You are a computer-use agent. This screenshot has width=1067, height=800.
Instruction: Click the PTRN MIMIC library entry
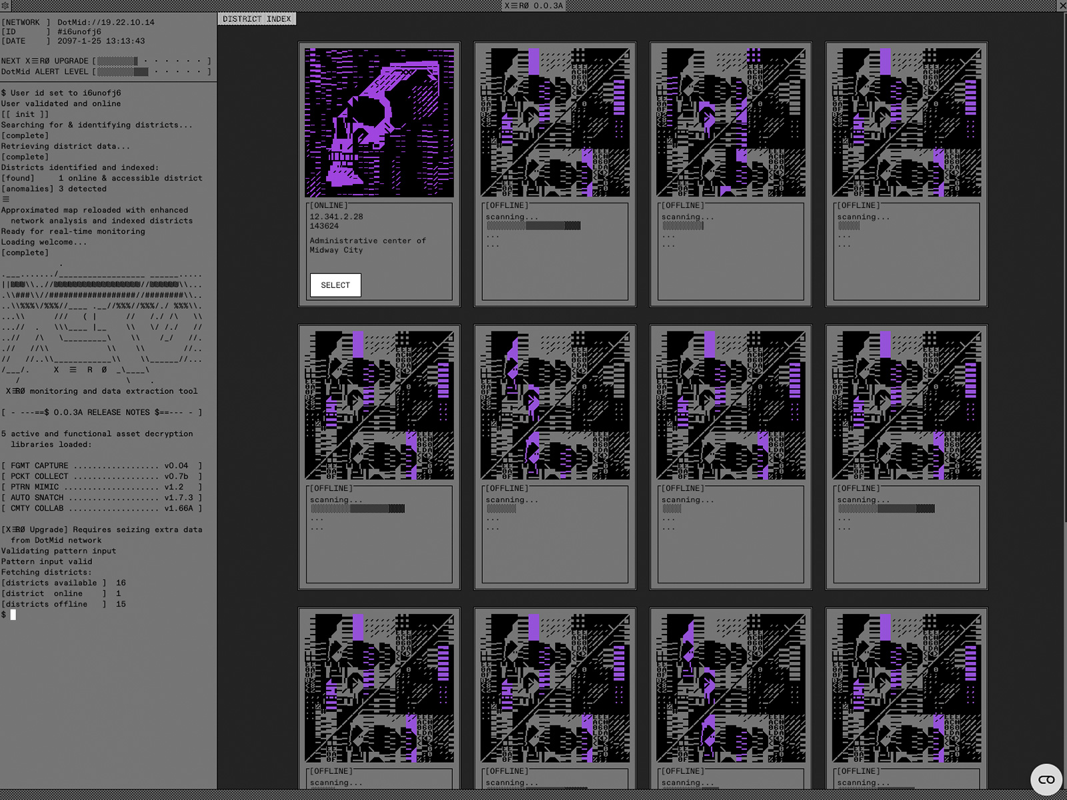click(101, 487)
